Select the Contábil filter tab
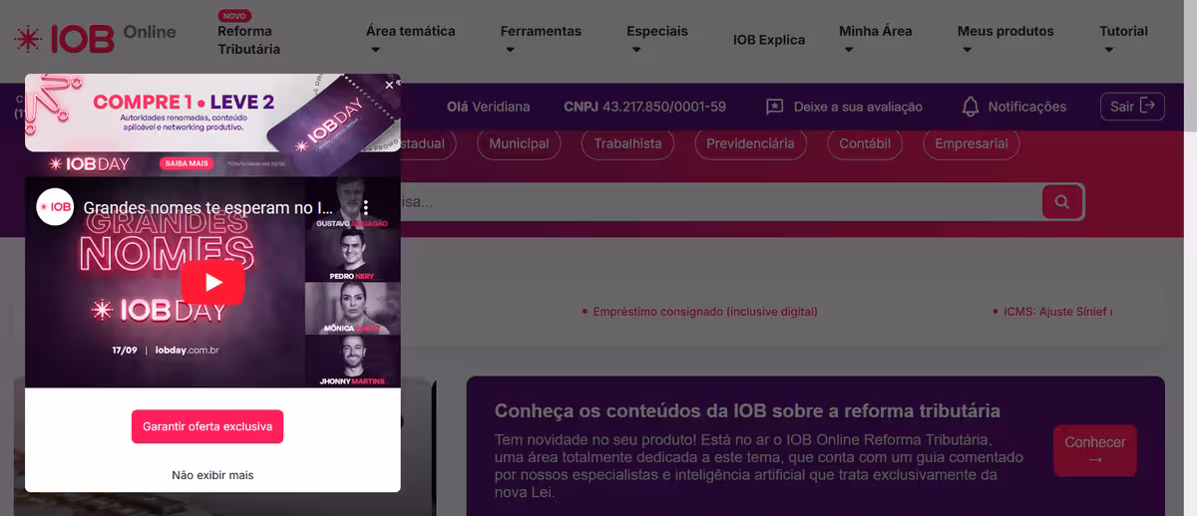Image resolution: width=1197 pixels, height=516 pixels. [x=865, y=143]
